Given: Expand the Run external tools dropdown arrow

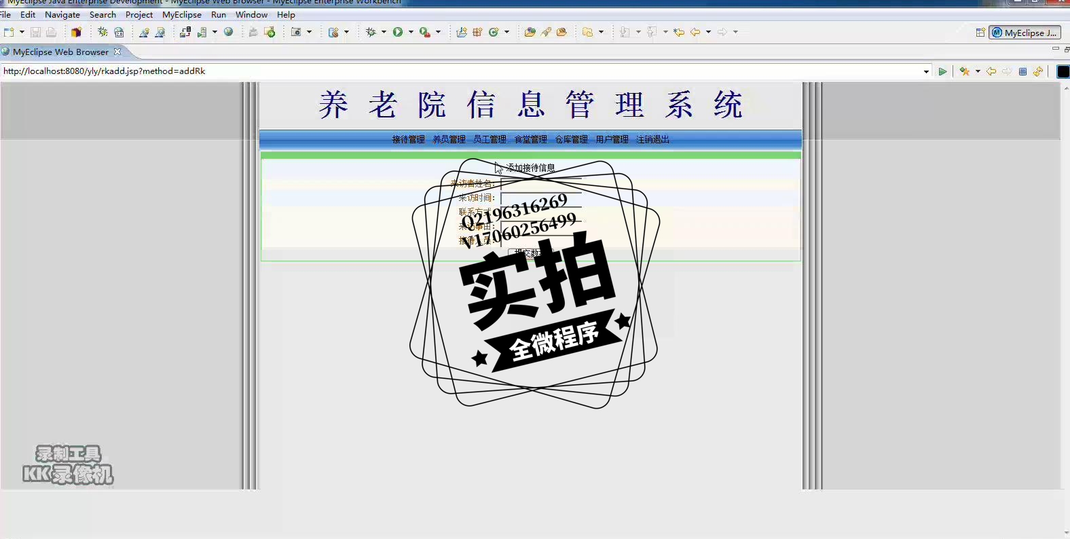Looking at the screenshot, I should 438,32.
